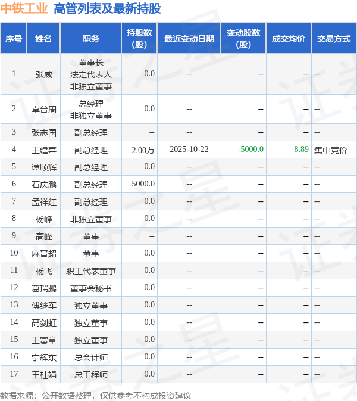357x401 pixels.
Task: Select the name 张威
Action: tap(43, 74)
